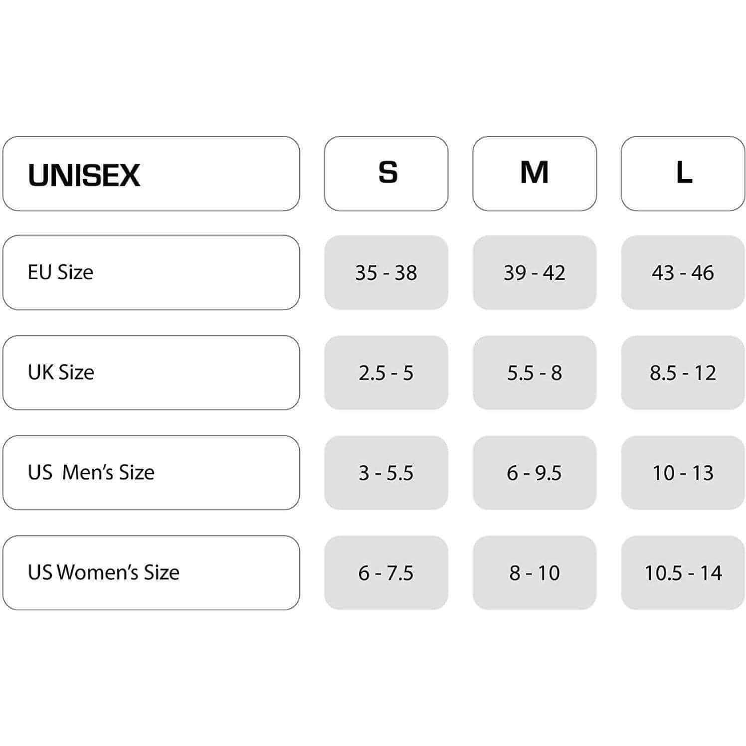Click the women's 10.5 - 14 cell
Image resolution: width=746 pixels, height=746 pixels.
pos(683,572)
